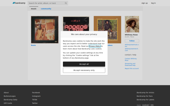Accept all cookies
The image size is (170, 106).
point(84,64)
